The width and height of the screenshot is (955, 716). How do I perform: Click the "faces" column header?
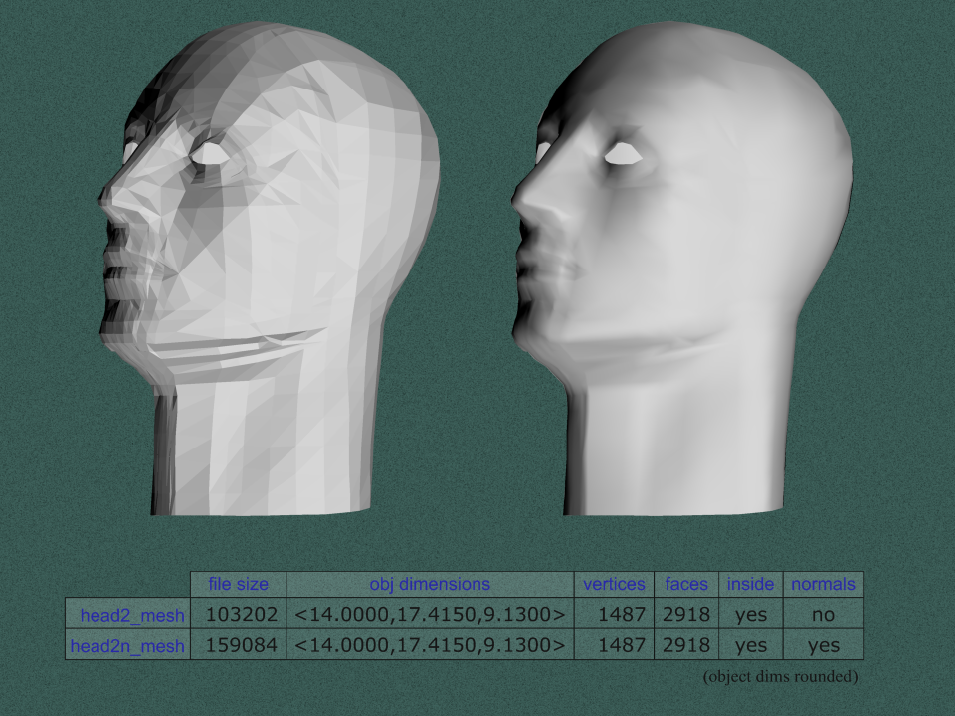[686, 584]
